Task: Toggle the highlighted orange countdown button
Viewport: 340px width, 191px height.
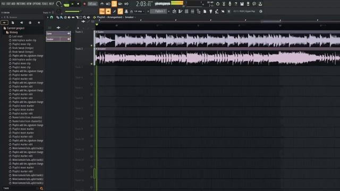Action: pyautogui.click(x=114, y=4)
